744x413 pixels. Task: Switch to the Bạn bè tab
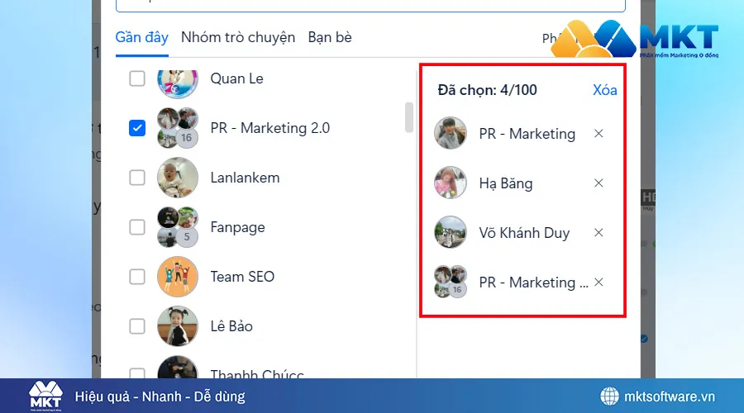[x=330, y=37]
